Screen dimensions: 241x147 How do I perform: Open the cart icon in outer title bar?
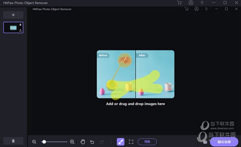coord(180,3)
